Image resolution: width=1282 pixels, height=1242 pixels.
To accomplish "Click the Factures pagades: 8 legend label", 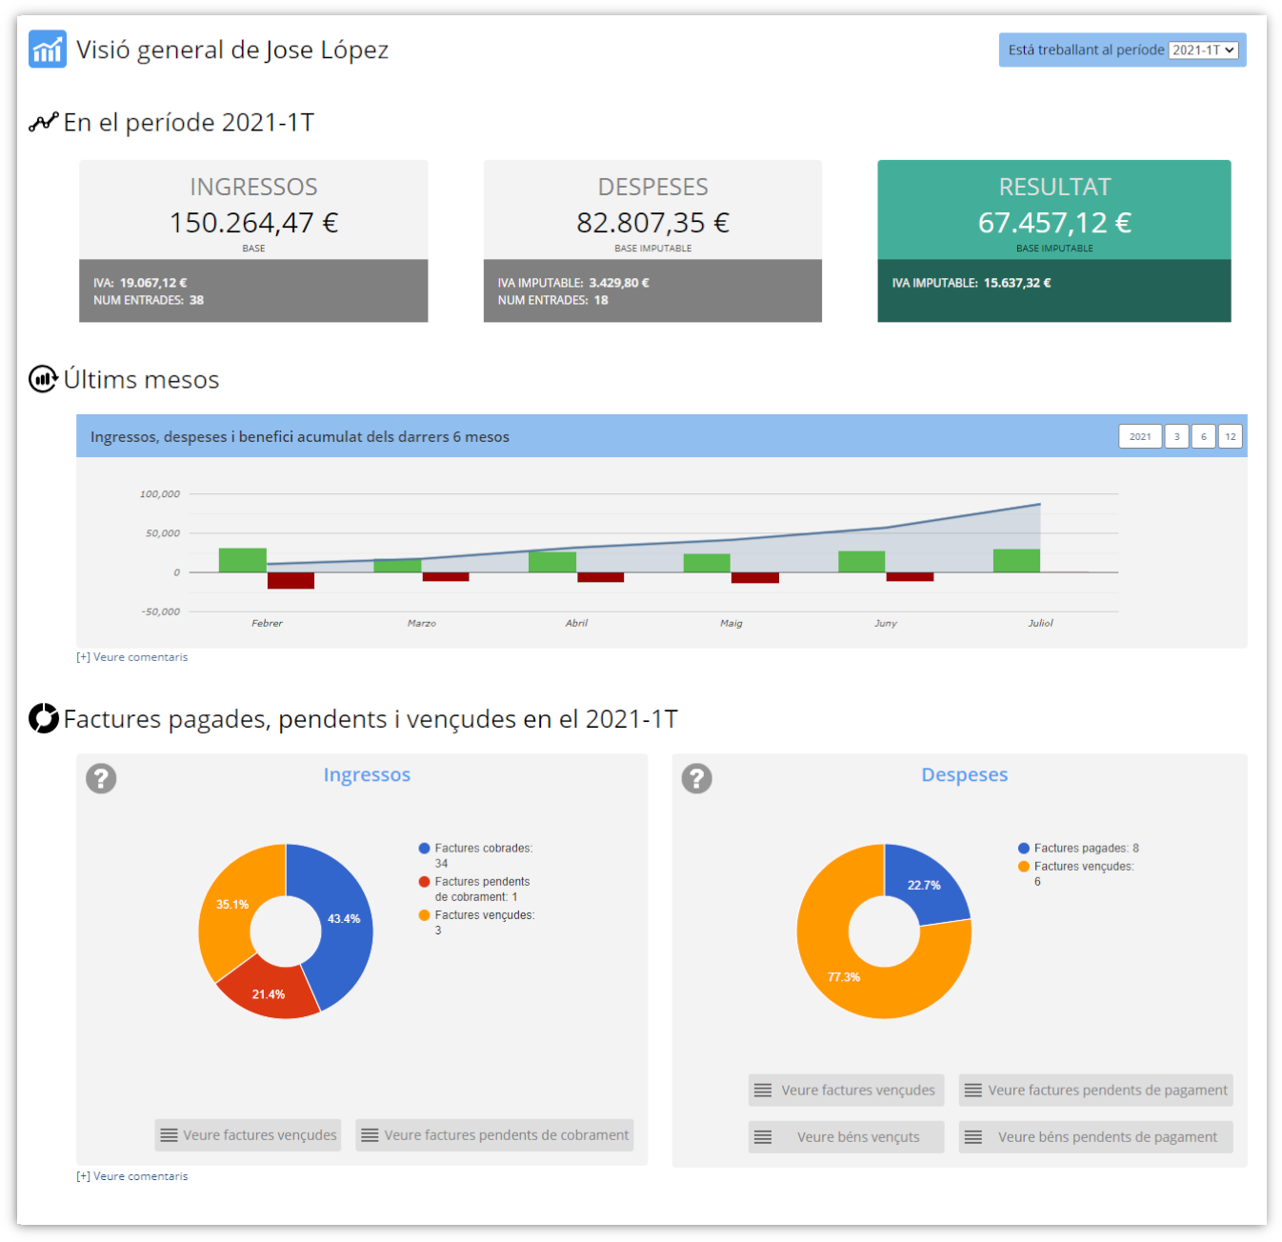I will tap(1087, 848).
